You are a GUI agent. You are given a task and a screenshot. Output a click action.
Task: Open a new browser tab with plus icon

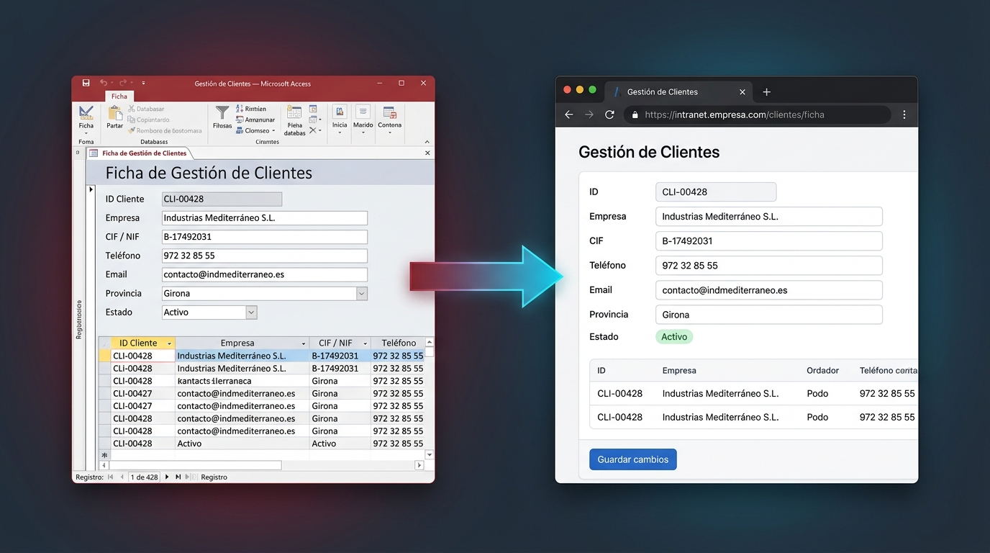766,92
